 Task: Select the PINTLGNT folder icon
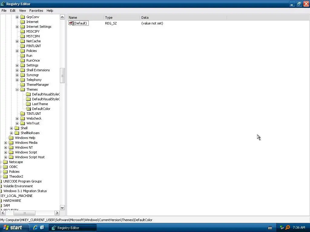pos(23,46)
